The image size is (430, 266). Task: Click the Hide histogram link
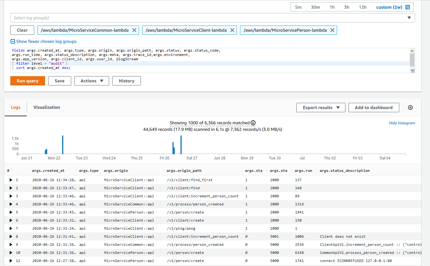click(402, 123)
